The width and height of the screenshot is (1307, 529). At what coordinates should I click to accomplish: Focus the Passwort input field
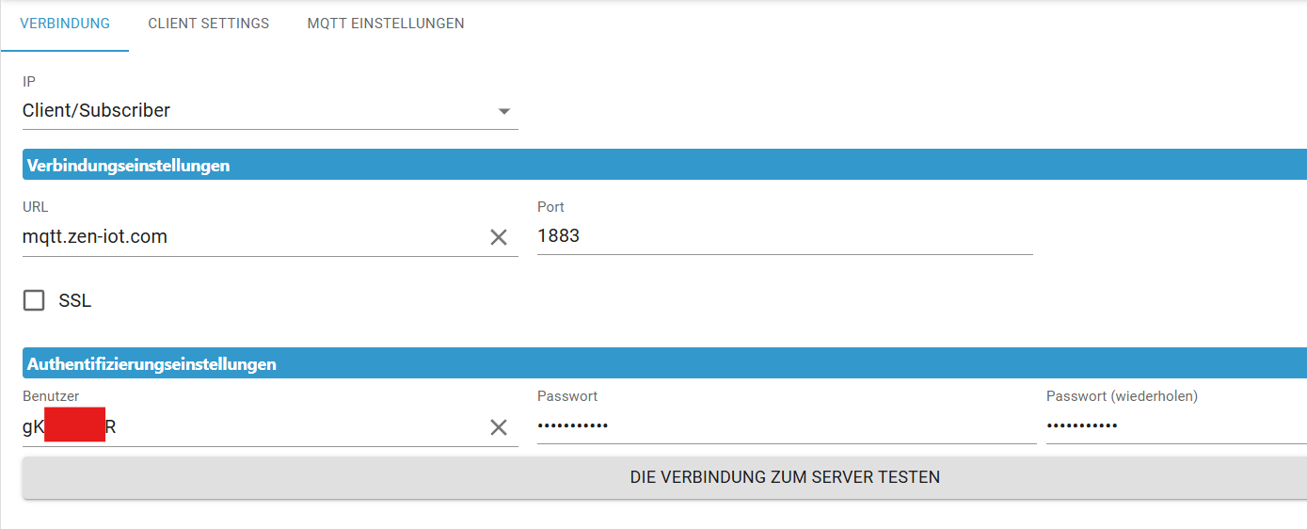(786, 425)
